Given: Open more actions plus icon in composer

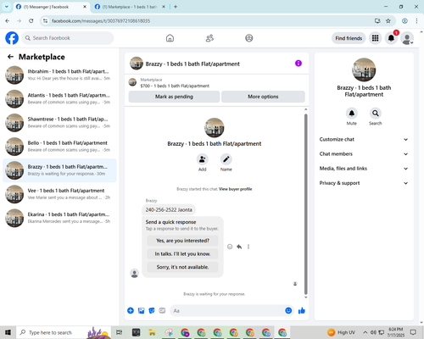Looking at the screenshot, I should (x=131, y=310).
